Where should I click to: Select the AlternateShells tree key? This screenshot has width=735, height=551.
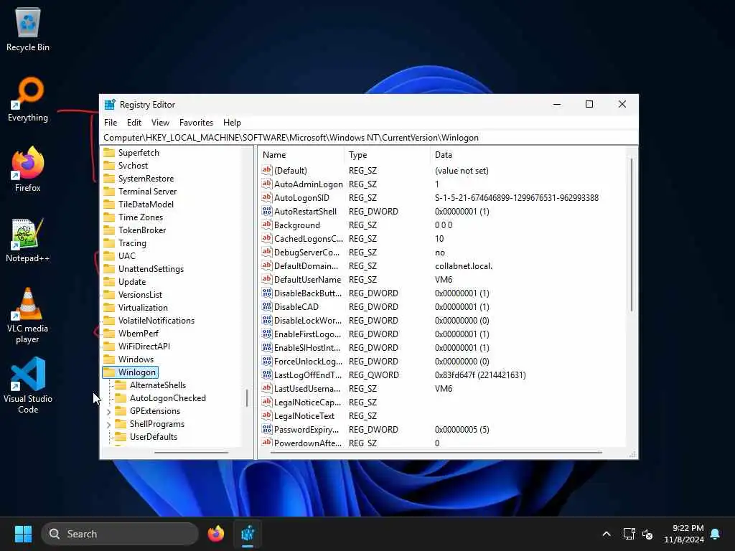point(157,385)
